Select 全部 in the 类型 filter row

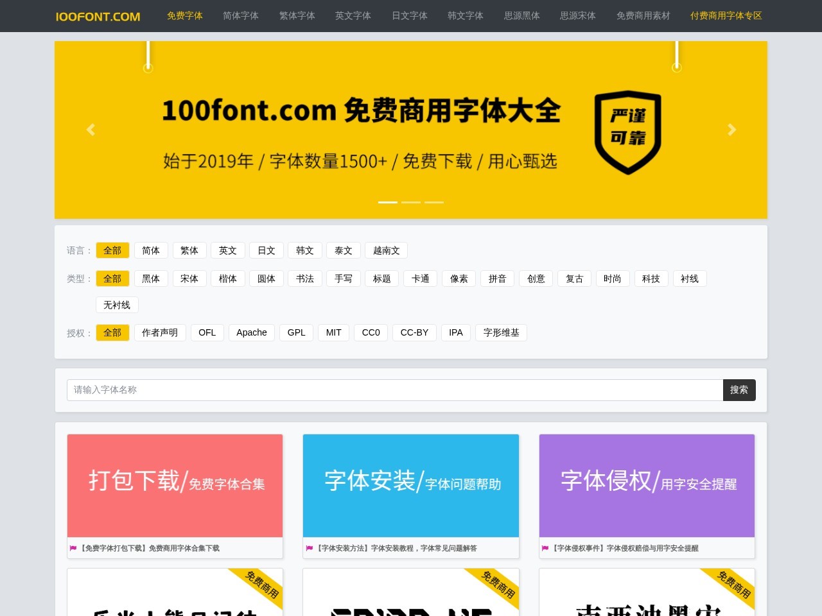pyautogui.click(x=112, y=278)
